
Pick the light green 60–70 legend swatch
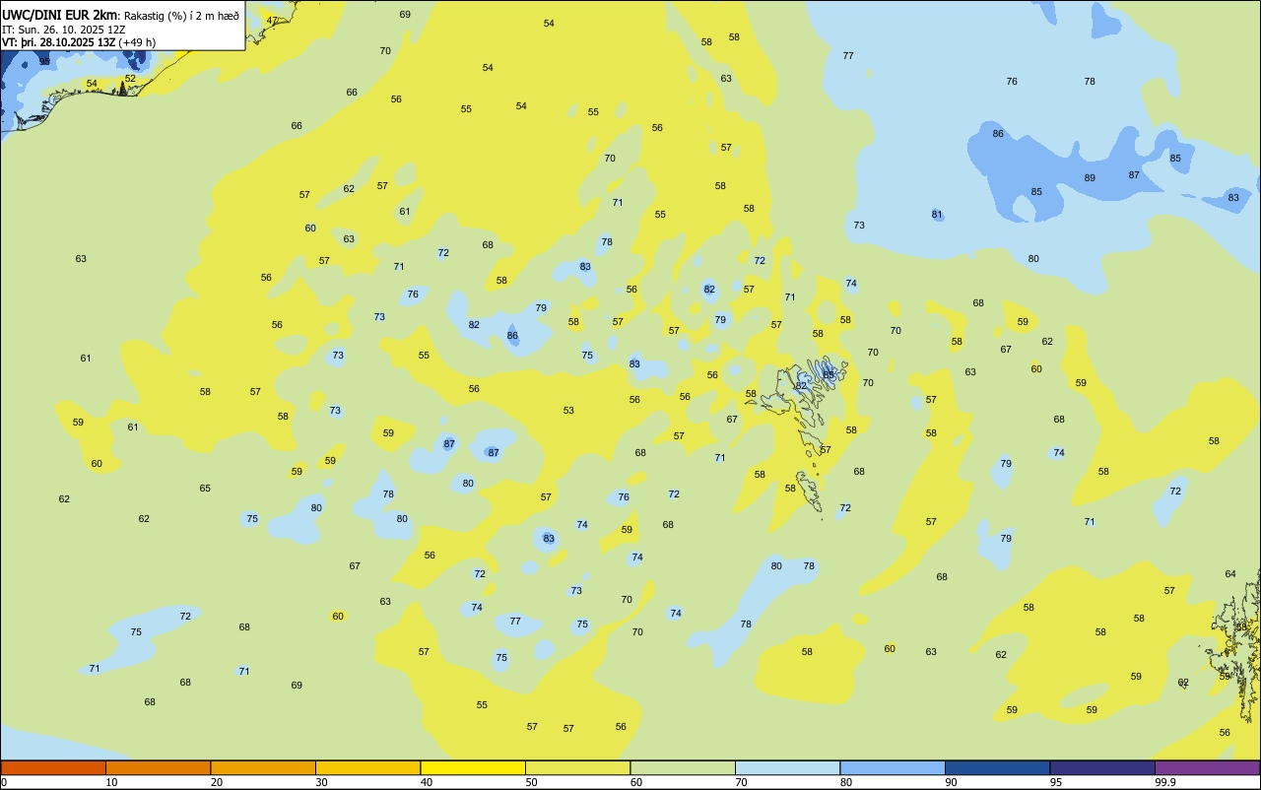(683, 767)
